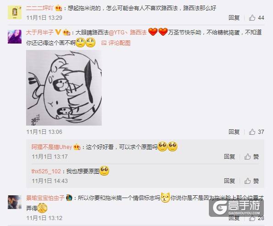Image resolution: width=273 pixels, height=226 pixels.
Task: Open 景瑜宝宝怕虫子's avatar photo
Action: pos(15,202)
